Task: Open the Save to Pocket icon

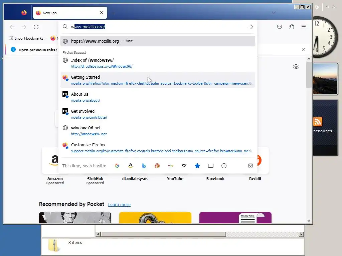Action: pyautogui.click(x=280, y=27)
